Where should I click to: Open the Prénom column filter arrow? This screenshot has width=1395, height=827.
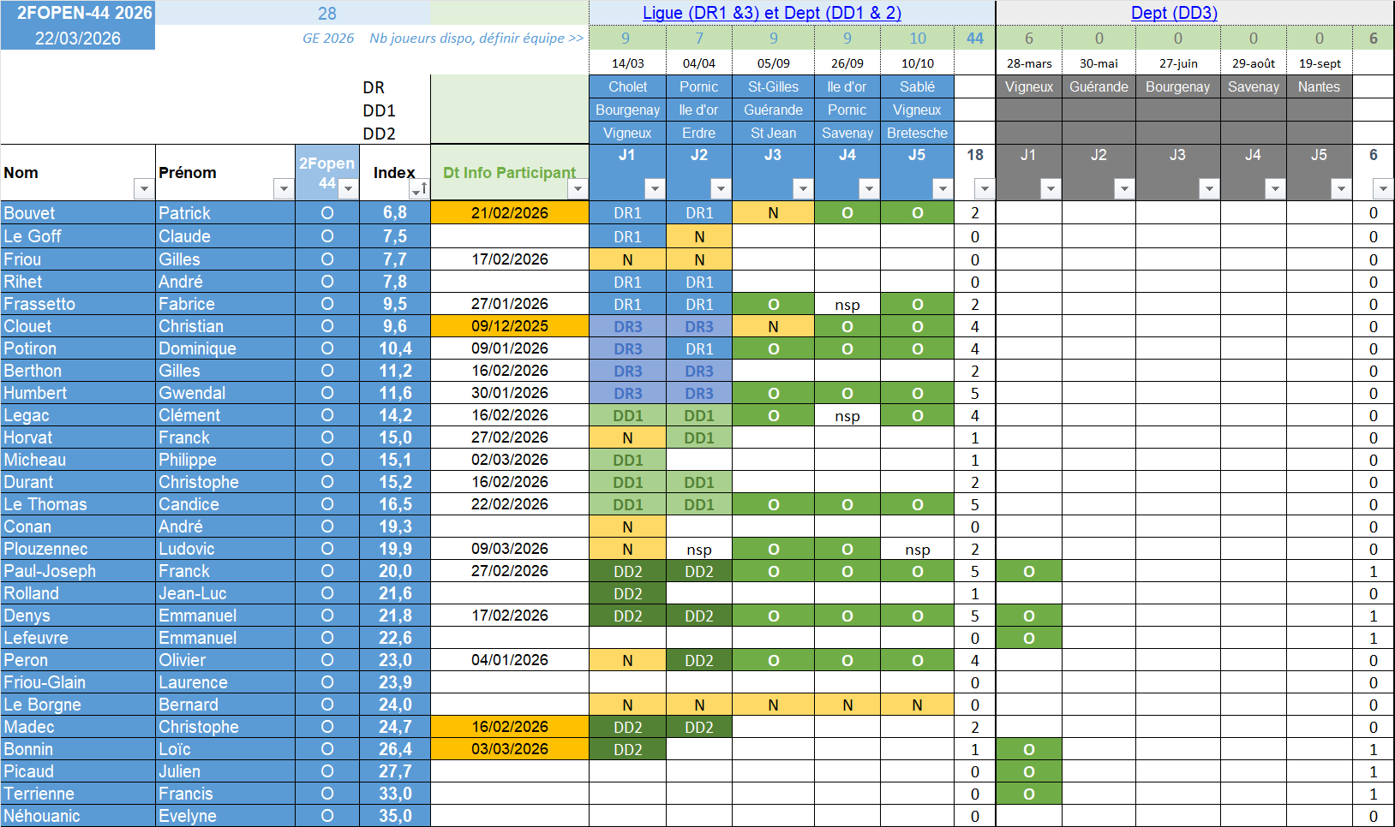[283, 189]
